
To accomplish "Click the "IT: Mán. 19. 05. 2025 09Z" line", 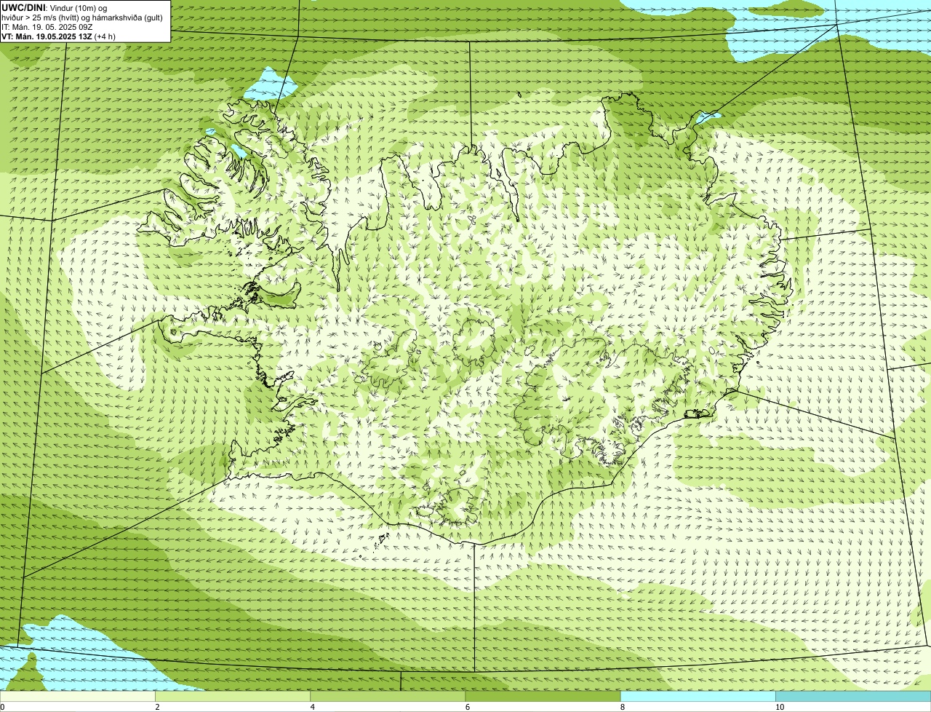I will coord(47,27).
